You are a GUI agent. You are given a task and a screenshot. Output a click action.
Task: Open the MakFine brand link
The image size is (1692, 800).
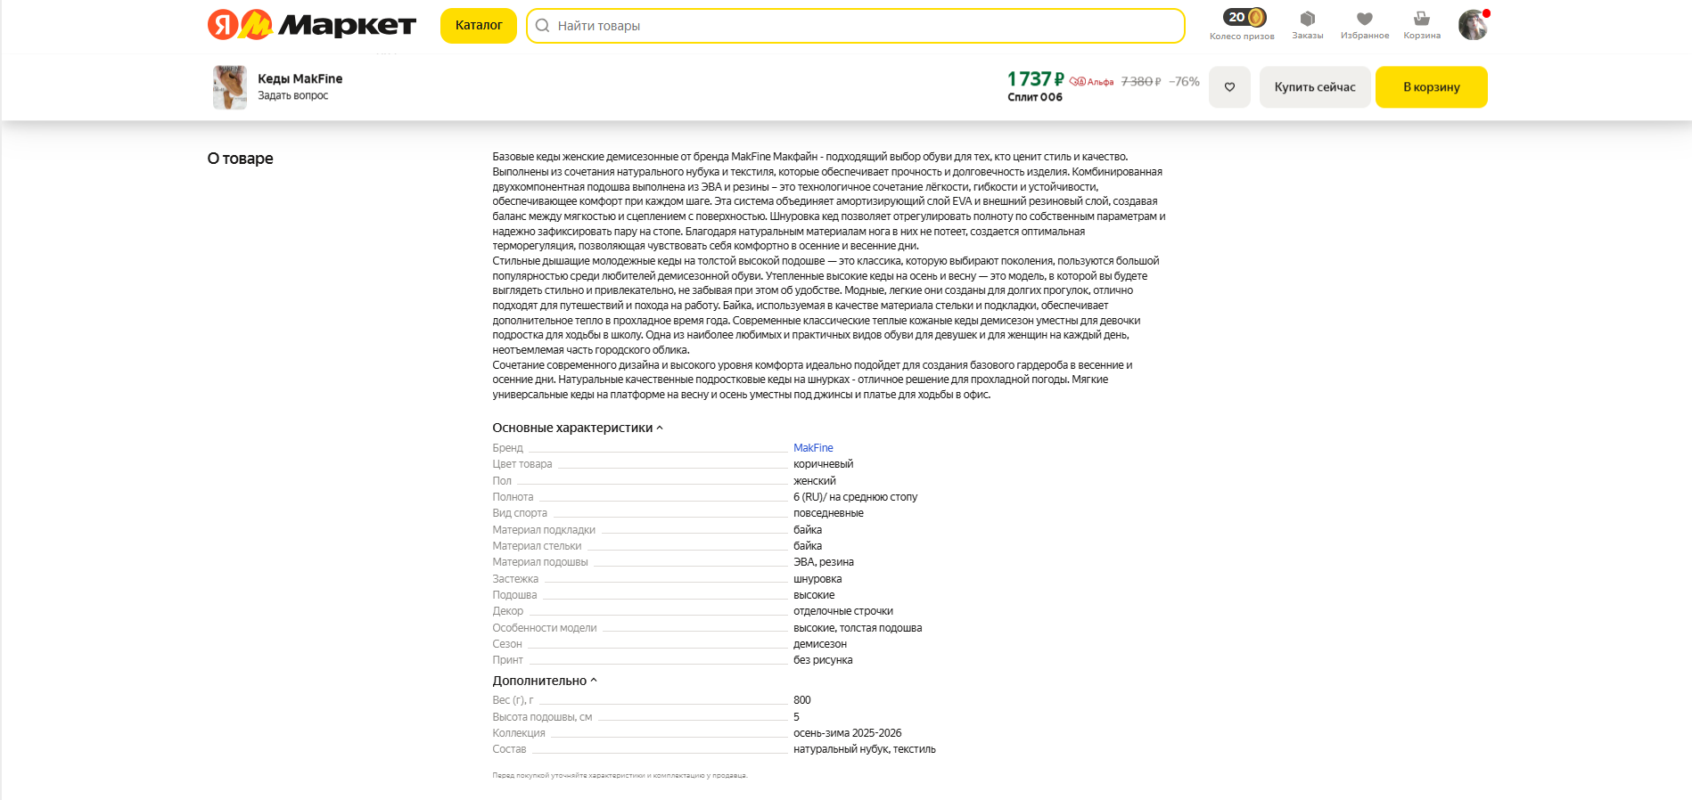point(813,448)
